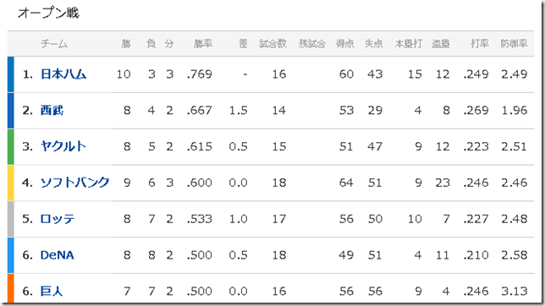Click the 防御率 column header
545x306 pixels.
[x=514, y=43]
